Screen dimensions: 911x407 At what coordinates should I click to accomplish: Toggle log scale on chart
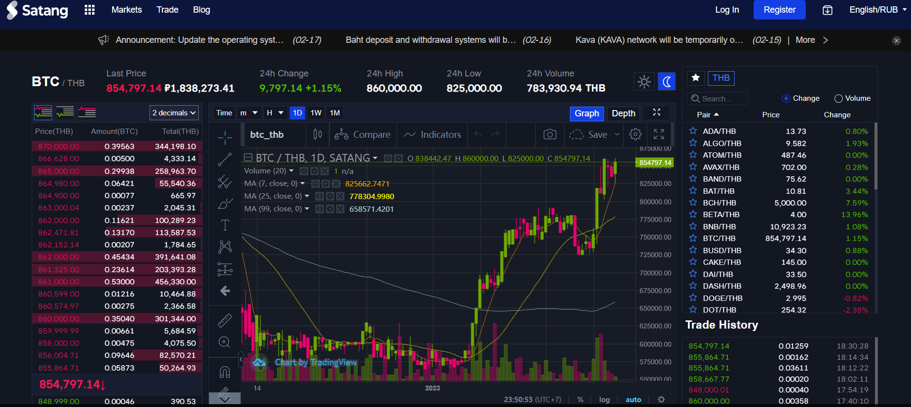[605, 400]
